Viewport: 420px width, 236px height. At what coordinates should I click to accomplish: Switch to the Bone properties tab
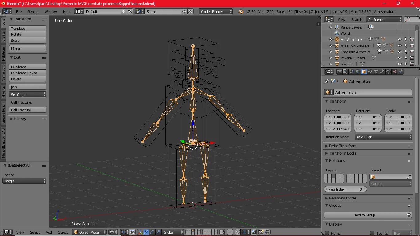click(382, 72)
